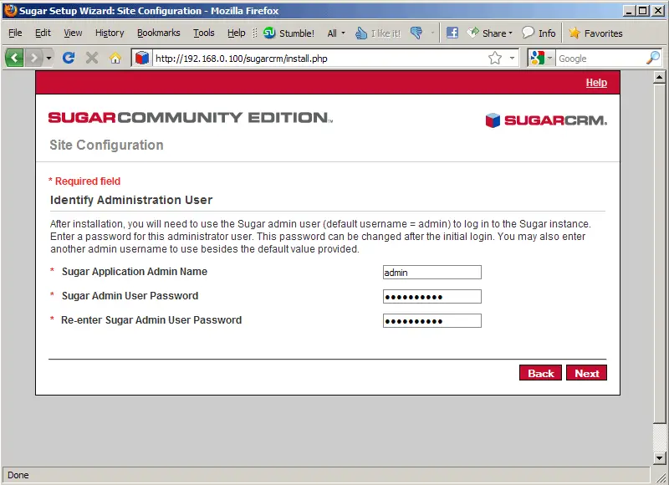Click the Stop loading X icon
This screenshot has width=669, height=485.
pos(92,58)
